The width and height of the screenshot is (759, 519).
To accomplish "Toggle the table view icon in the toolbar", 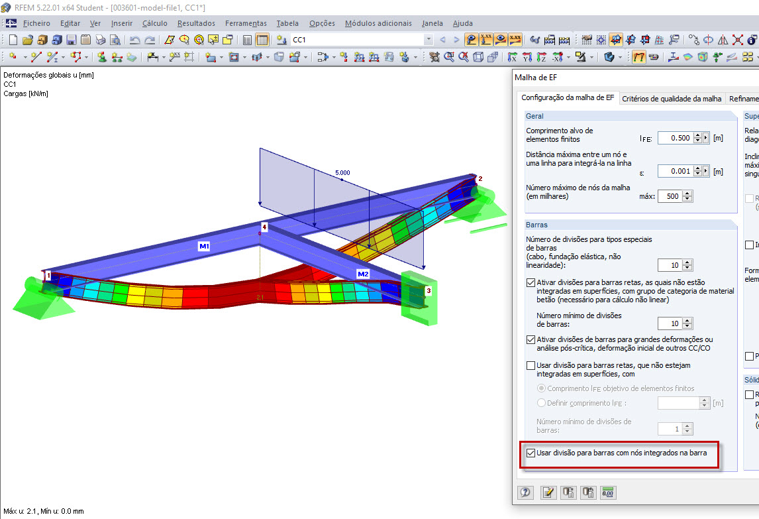I will [x=262, y=40].
